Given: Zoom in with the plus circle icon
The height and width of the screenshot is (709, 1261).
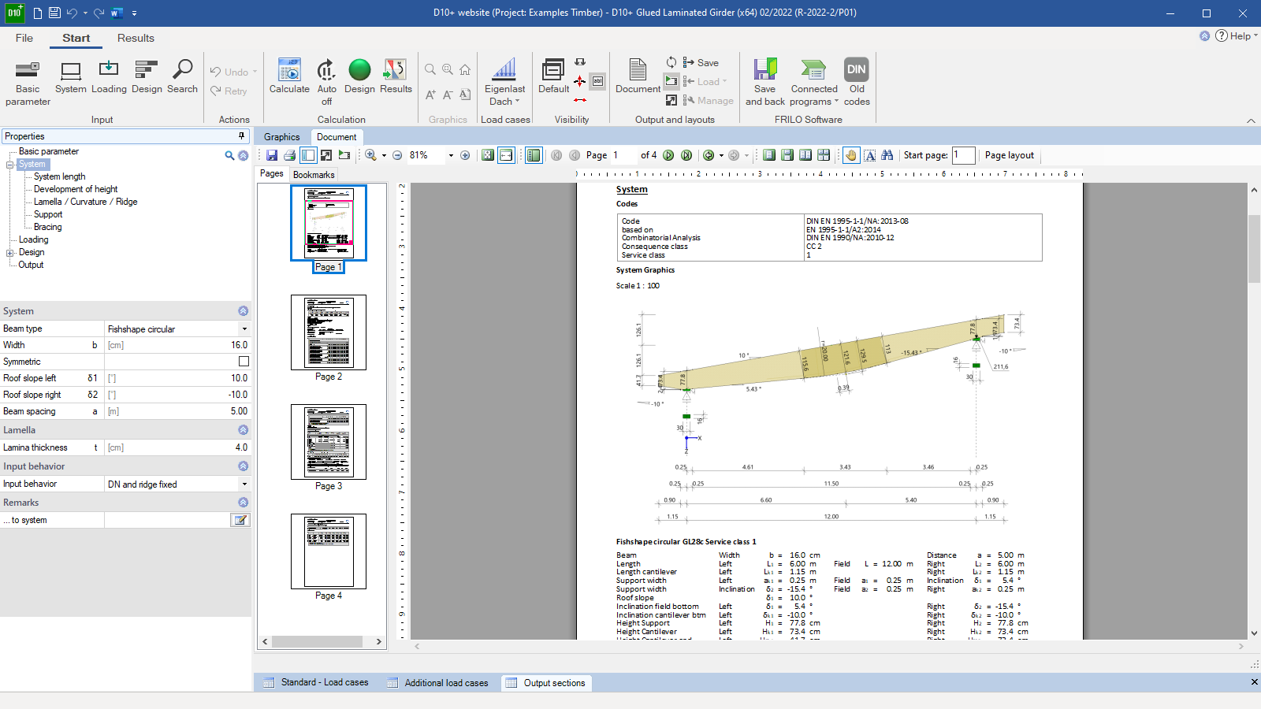Looking at the screenshot, I should (465, 155).
